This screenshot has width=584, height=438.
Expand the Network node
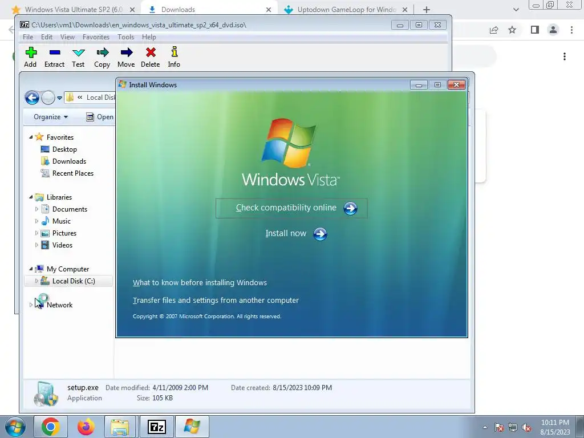pyautogui.click(x=31, y=305)
